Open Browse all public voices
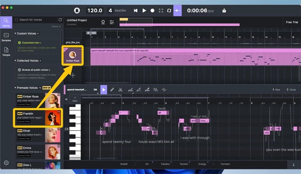The image size is (301, 174). tap(34, 70)
